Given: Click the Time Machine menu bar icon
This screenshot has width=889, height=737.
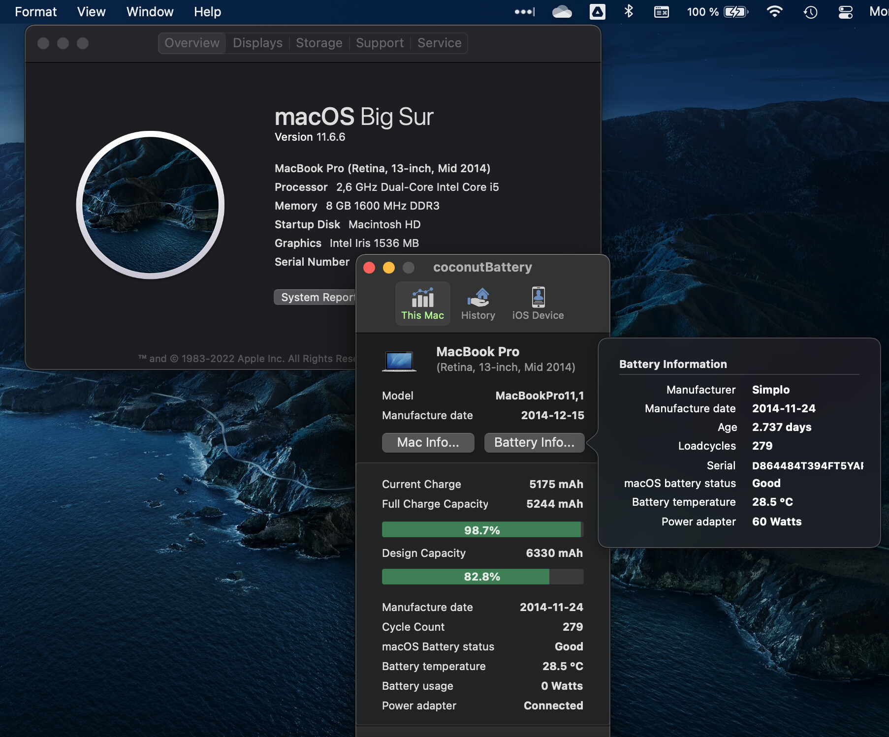Looking at the screenshot, I should pyautogui.click(x=810, y=12).
